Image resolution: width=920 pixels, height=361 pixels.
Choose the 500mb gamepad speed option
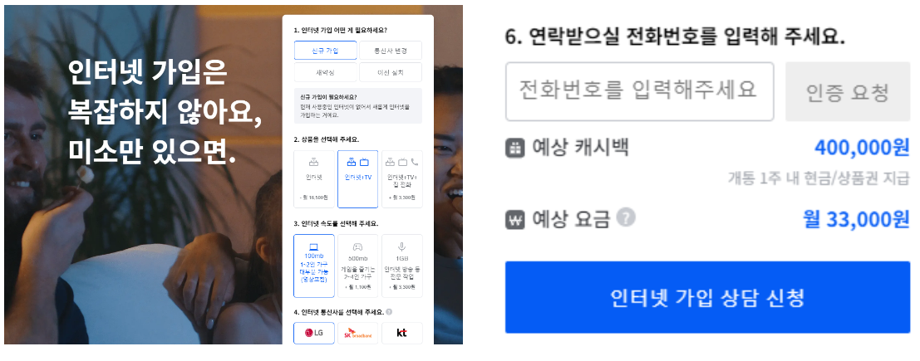point(358,266)
